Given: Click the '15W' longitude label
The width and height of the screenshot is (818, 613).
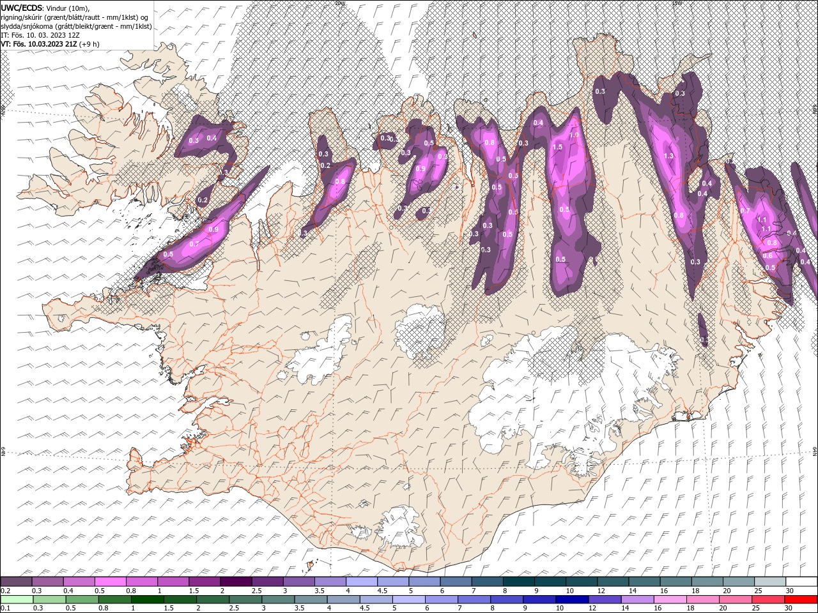Looking at the screenshot, I should [677, 3].
